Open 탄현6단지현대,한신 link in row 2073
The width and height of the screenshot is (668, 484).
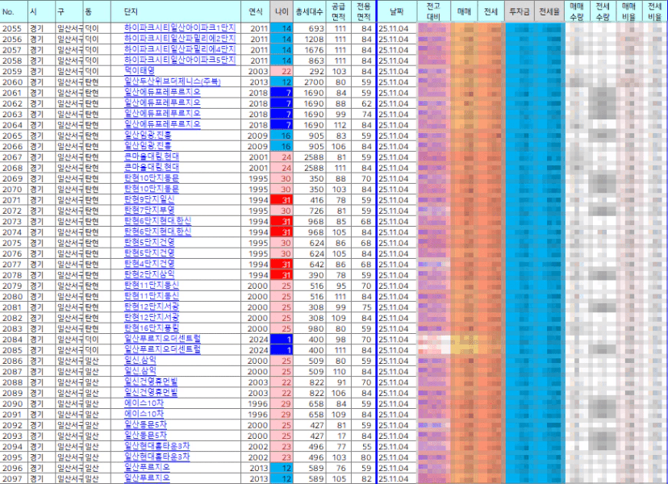point(157,221)
